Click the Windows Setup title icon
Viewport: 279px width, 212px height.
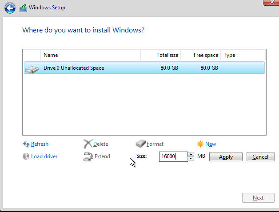(x=23, y=8)
